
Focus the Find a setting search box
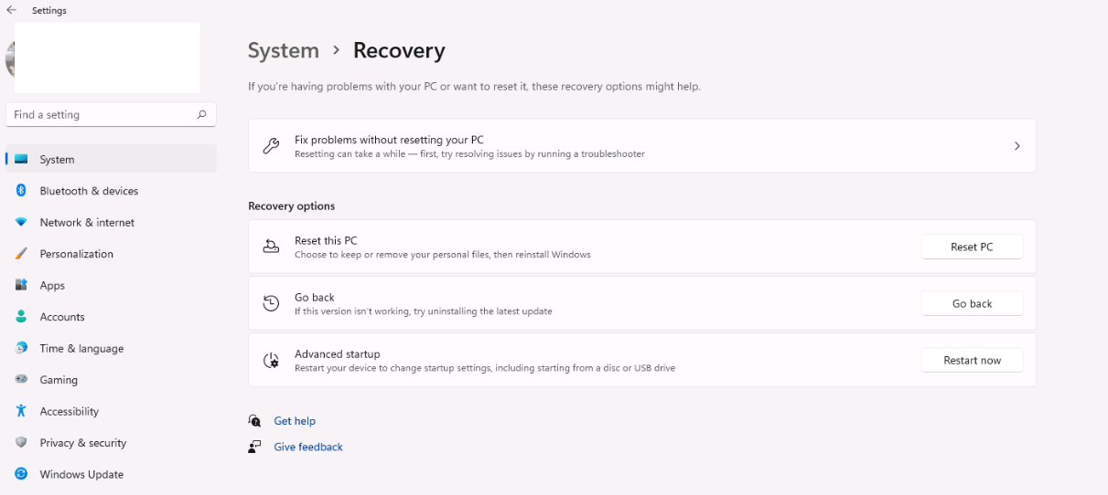coord(101,115)
